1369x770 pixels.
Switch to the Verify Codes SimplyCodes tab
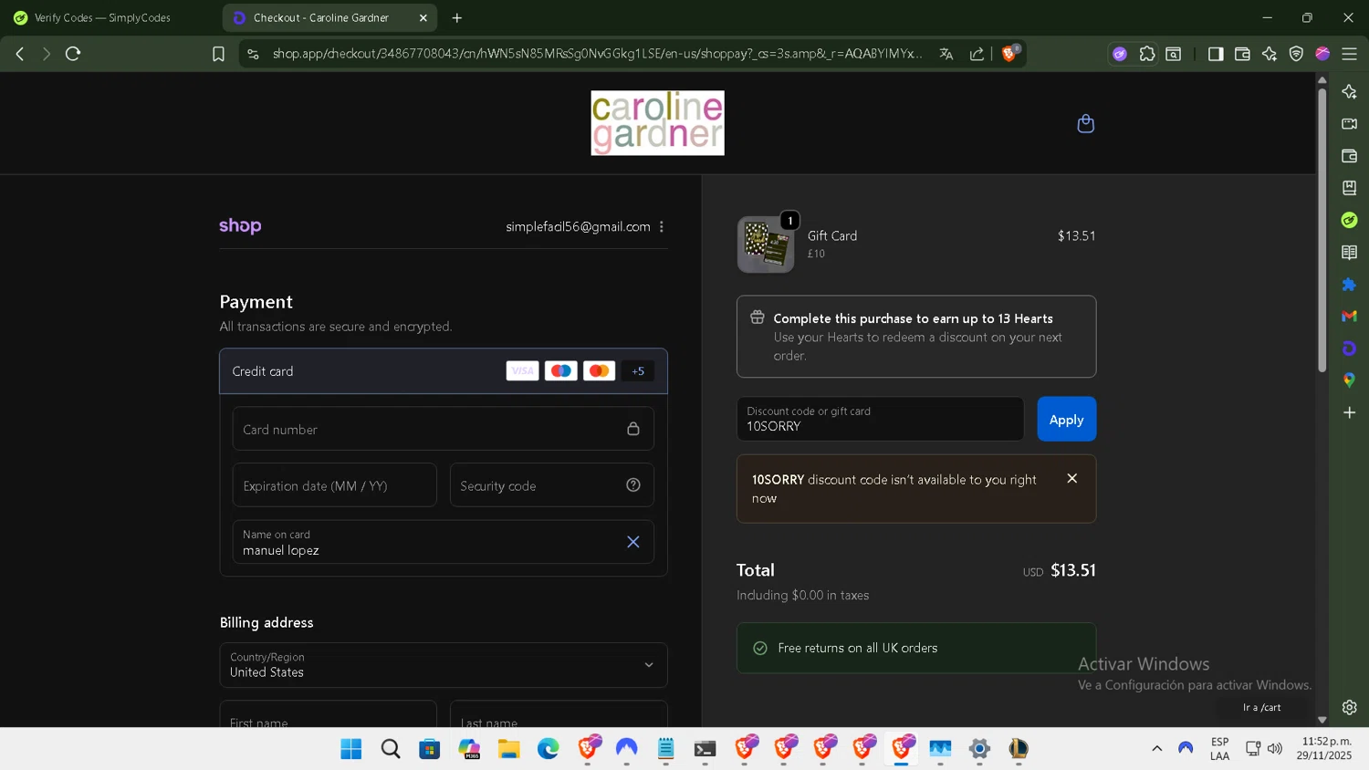pos(102,17)
